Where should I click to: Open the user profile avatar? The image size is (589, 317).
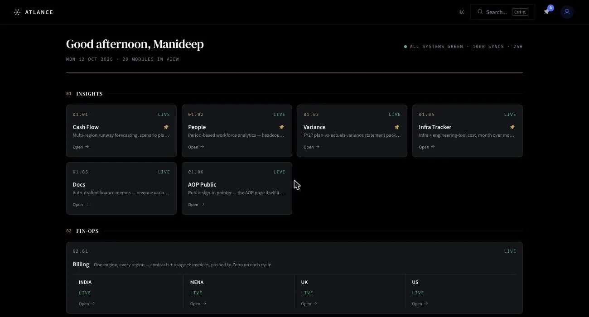click(567, 12)
